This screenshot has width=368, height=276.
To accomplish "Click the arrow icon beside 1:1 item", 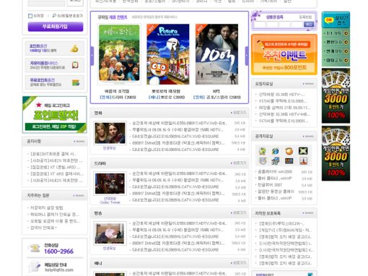I will click(x=346, y=33).
